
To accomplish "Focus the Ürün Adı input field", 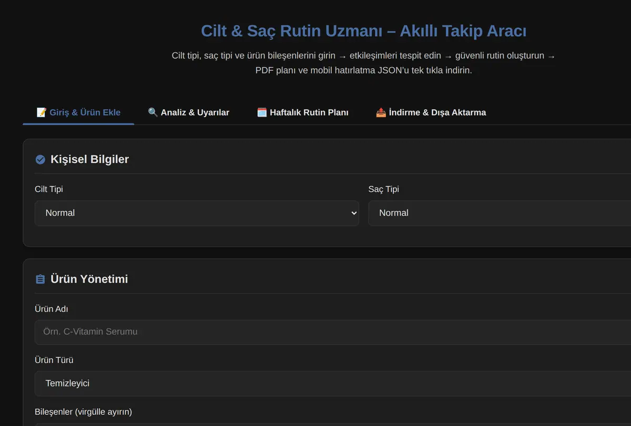I will [x=333, y=332].
